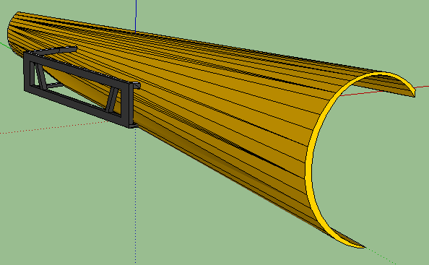Select the solid blue vertical axis line

(x=136, y=16)
